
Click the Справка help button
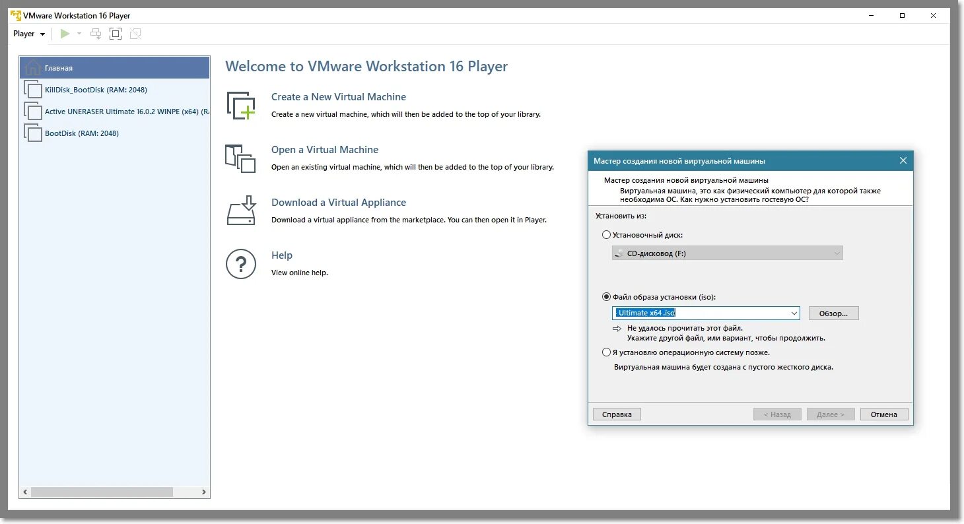617,414
